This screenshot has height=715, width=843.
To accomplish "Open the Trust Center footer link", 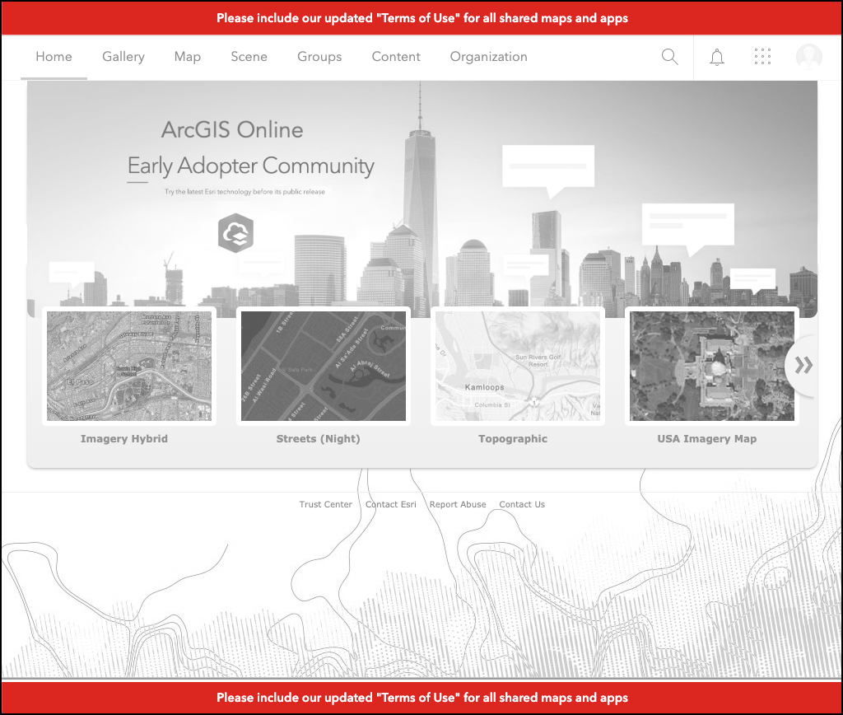I will [326, 504].
